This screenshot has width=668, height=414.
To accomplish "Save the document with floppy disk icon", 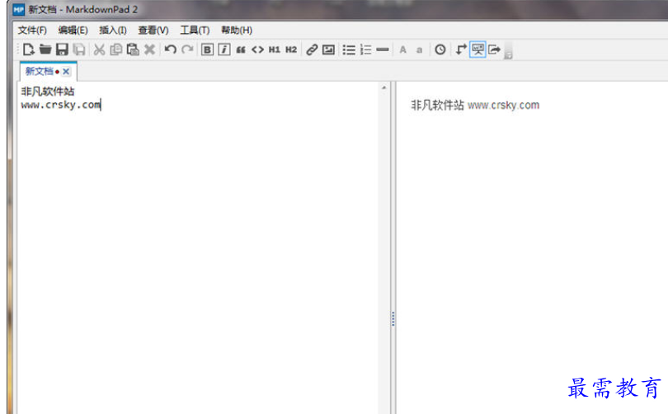I will click(x=62, y=49).
